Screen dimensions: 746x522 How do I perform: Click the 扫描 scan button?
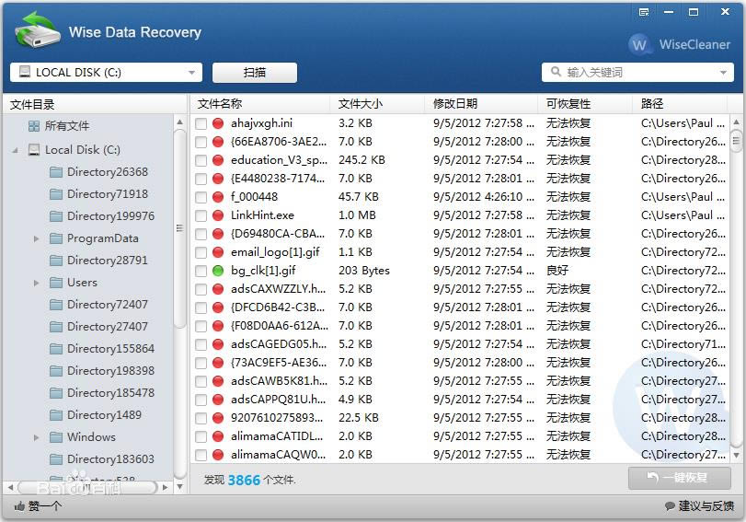pos(255,73)
